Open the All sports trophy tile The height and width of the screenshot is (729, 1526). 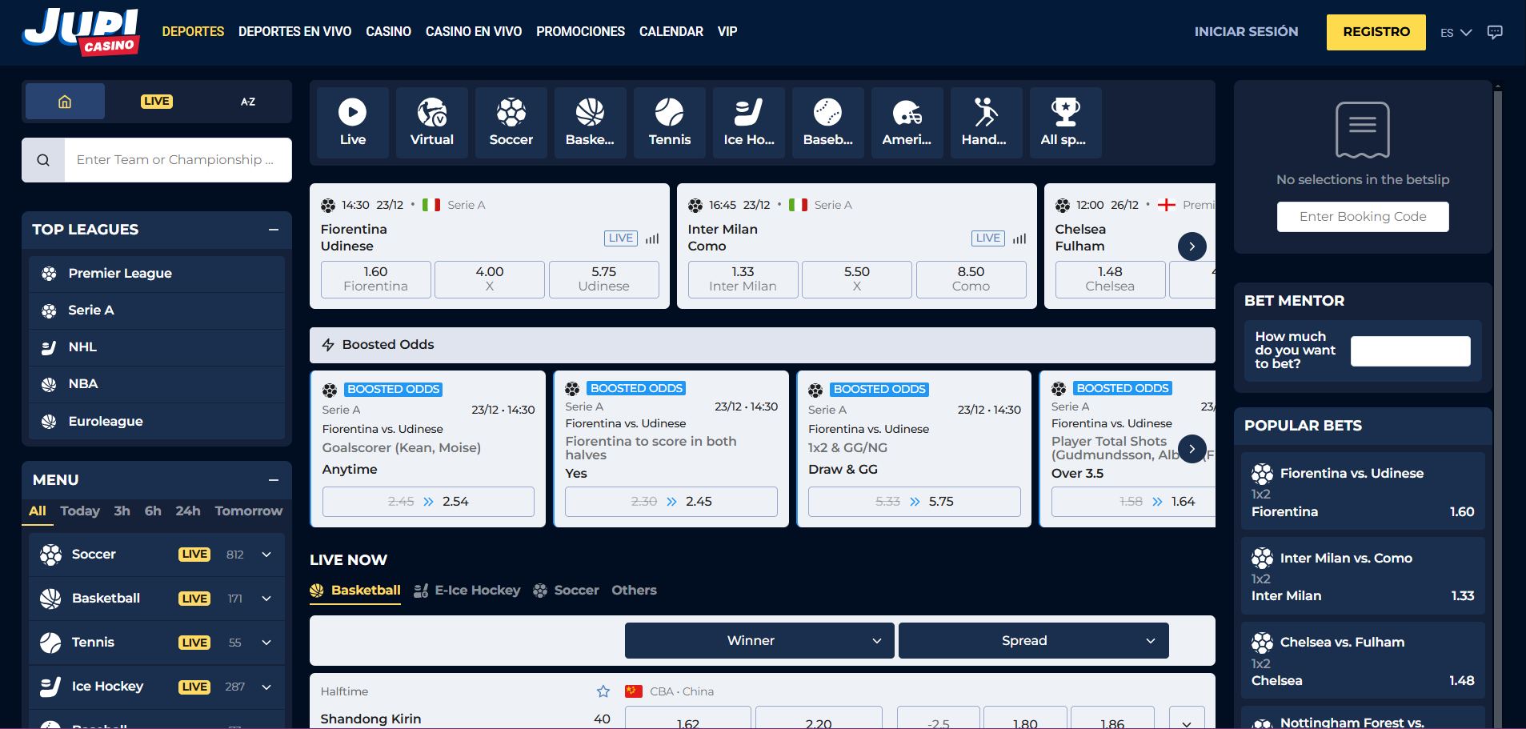click(1065, 122)
